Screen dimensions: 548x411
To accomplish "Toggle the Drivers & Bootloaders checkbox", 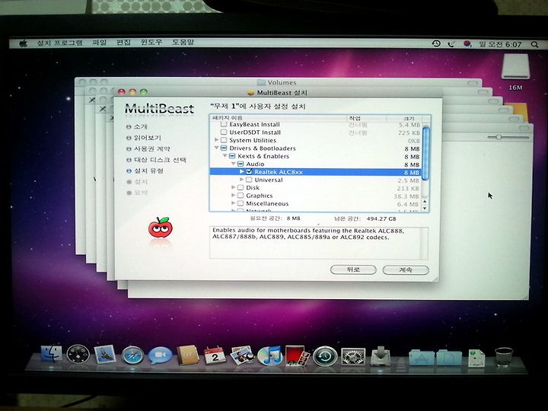I will click(224, 148).
